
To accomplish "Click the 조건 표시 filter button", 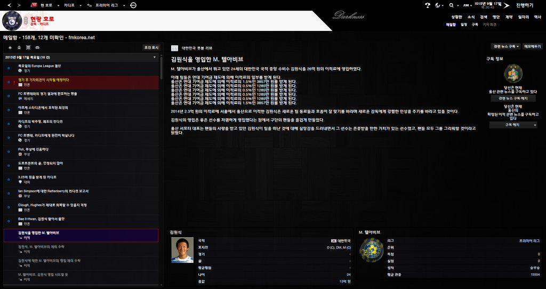I will pyautogui.click(x=151, y=47).
